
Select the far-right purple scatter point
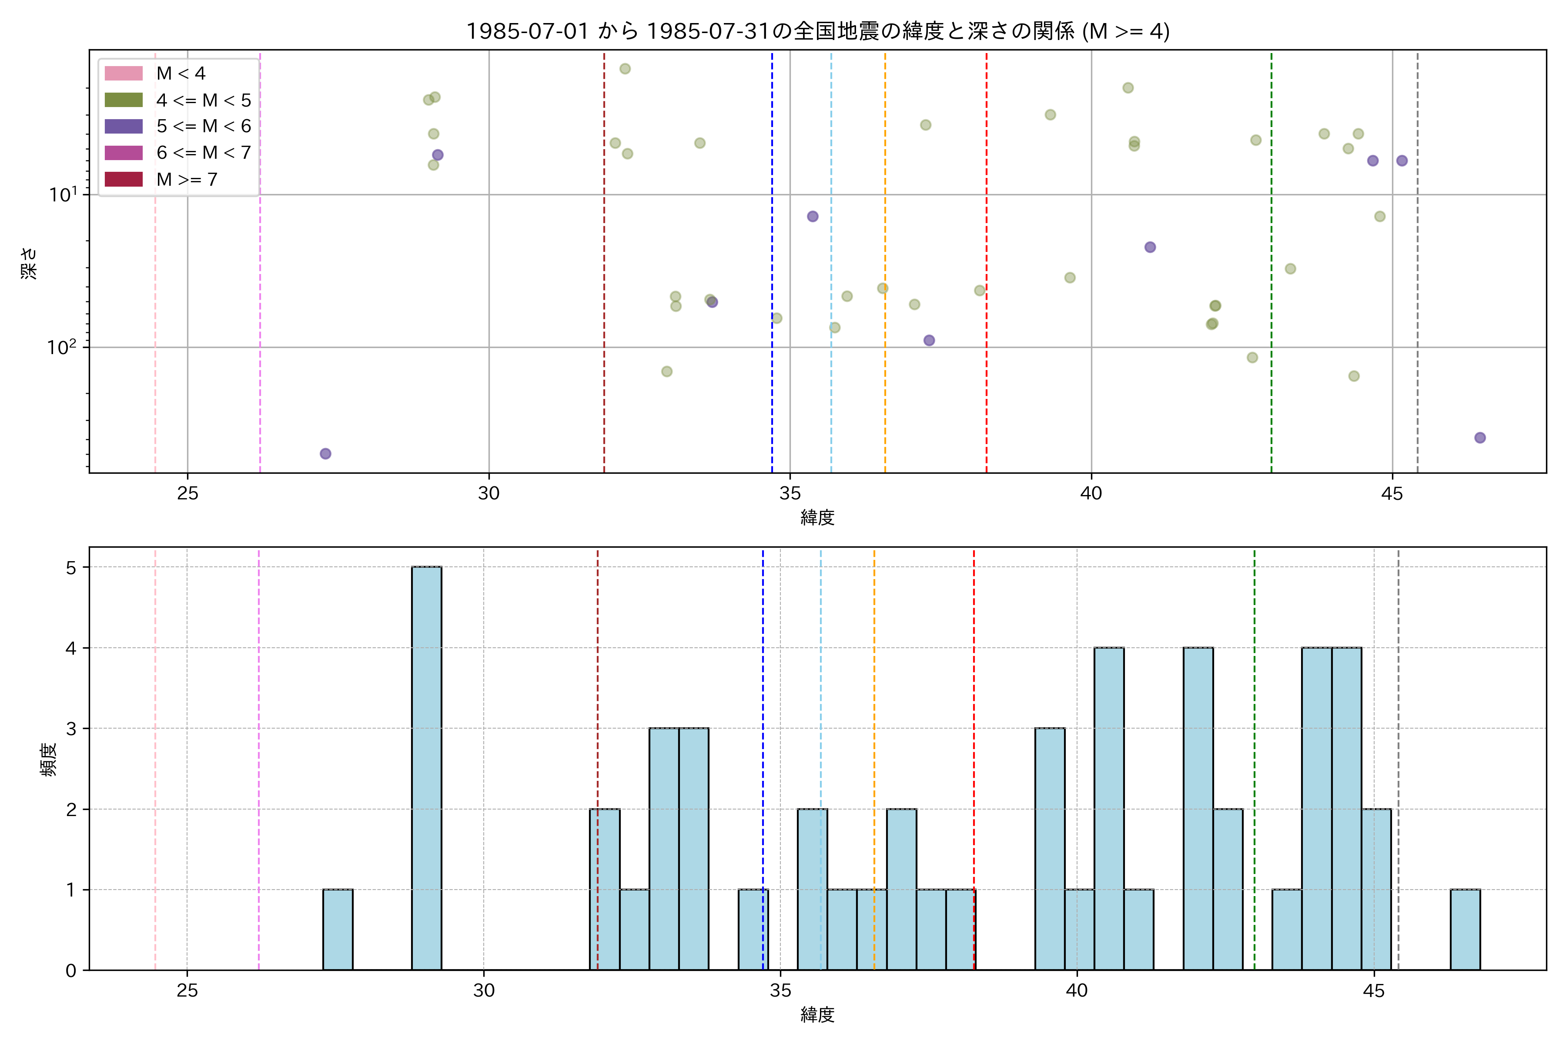click(1479, 438)
